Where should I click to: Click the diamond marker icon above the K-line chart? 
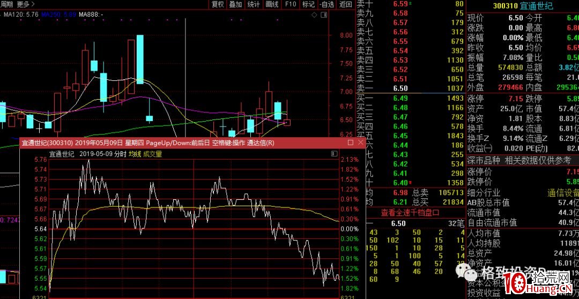314,15
